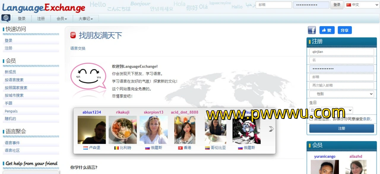Click the rikakuji username link
380x174 pixels.
[123, 112]
